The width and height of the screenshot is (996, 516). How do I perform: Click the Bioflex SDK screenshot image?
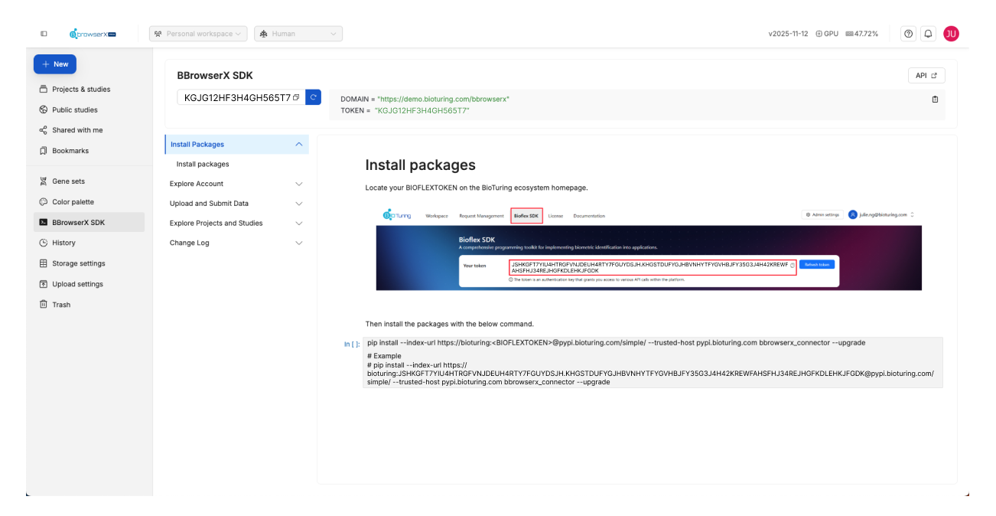[x=649, y=248]
